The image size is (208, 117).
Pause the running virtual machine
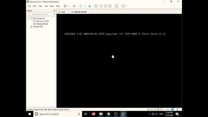(65, 6)
